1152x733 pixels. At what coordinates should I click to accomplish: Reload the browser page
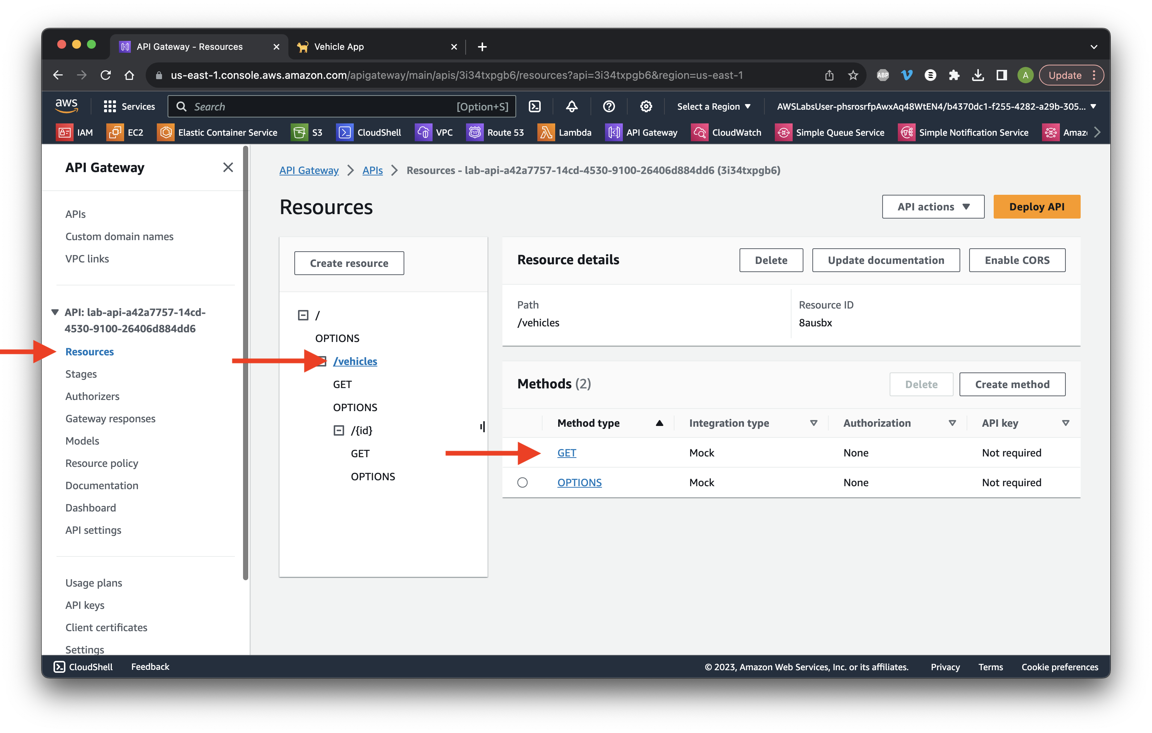point(106,75)
